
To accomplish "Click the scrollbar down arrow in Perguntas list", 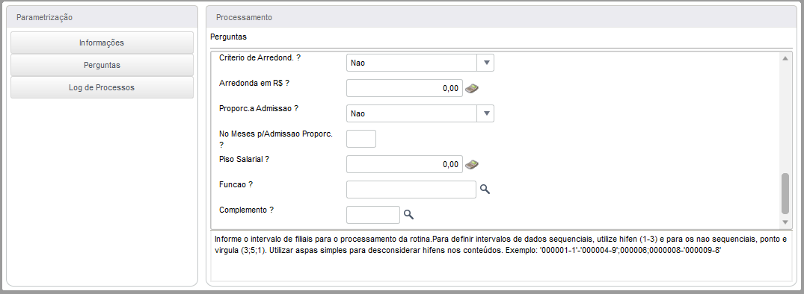I will tap(785, 222).
